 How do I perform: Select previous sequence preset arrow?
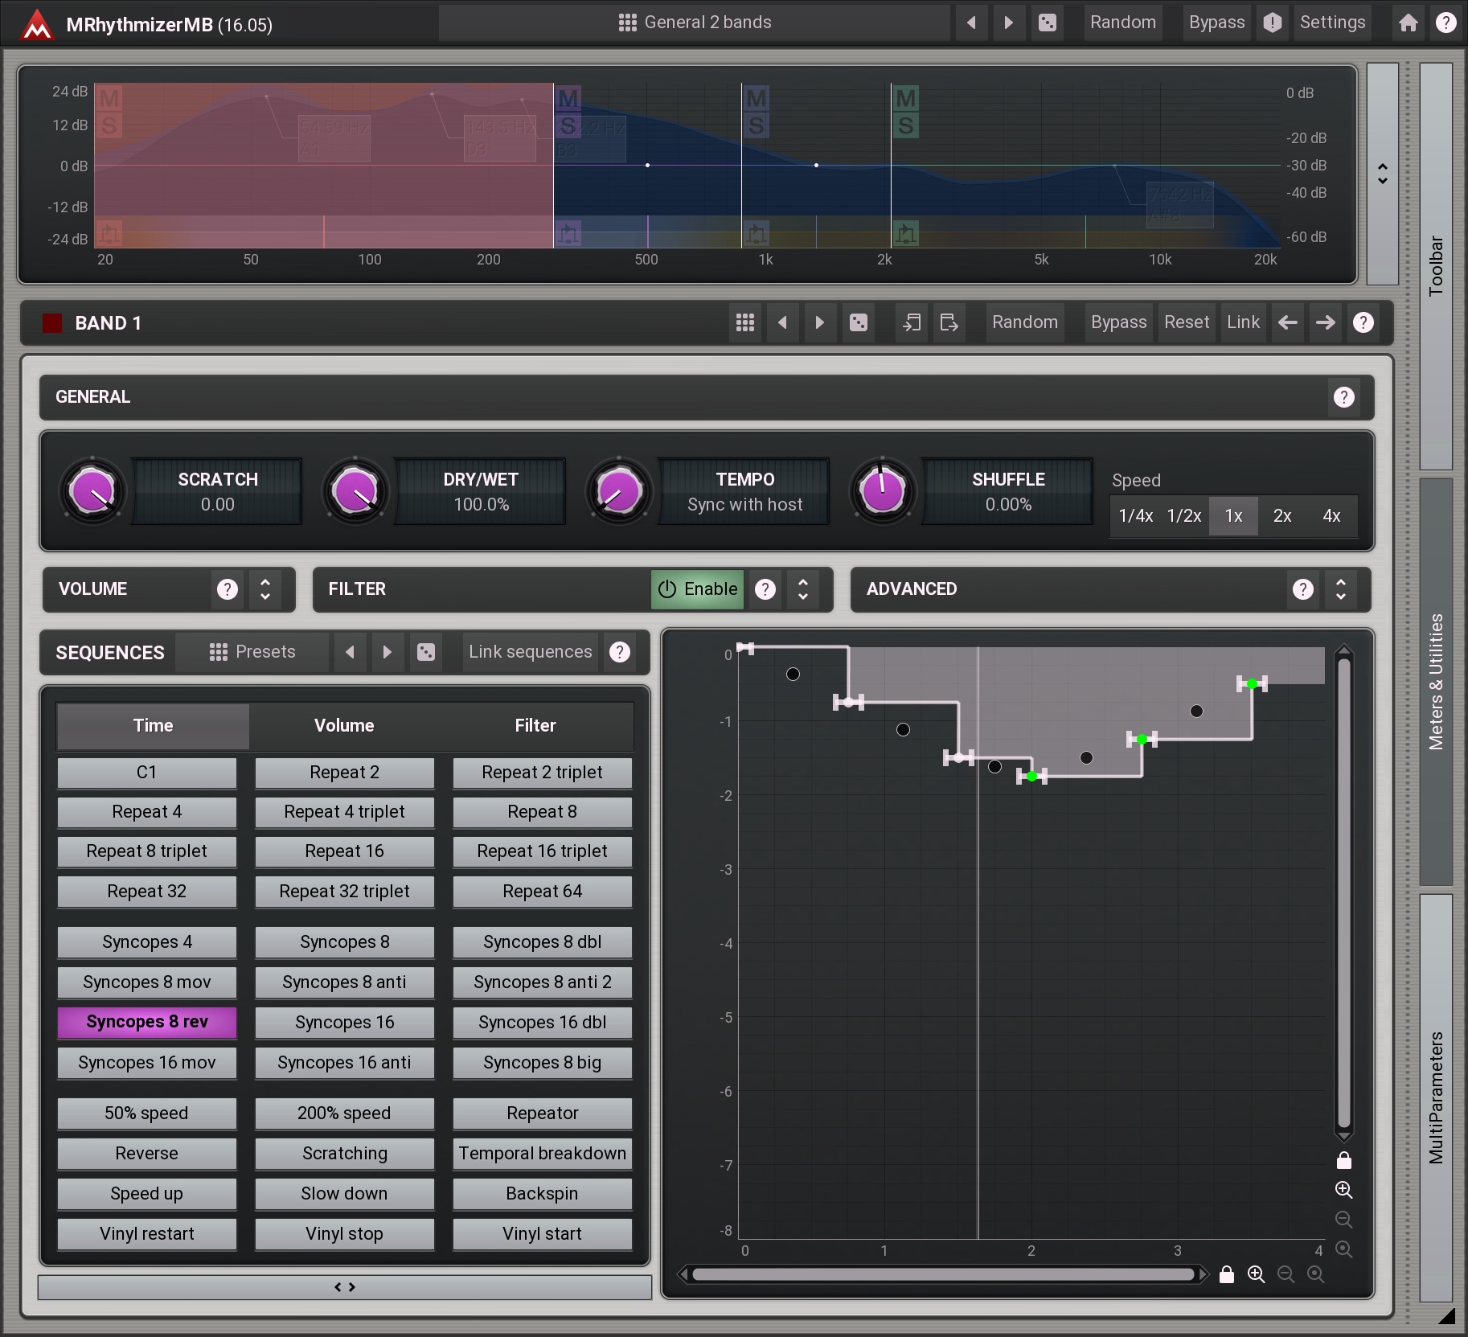click(x=350, y=652)
